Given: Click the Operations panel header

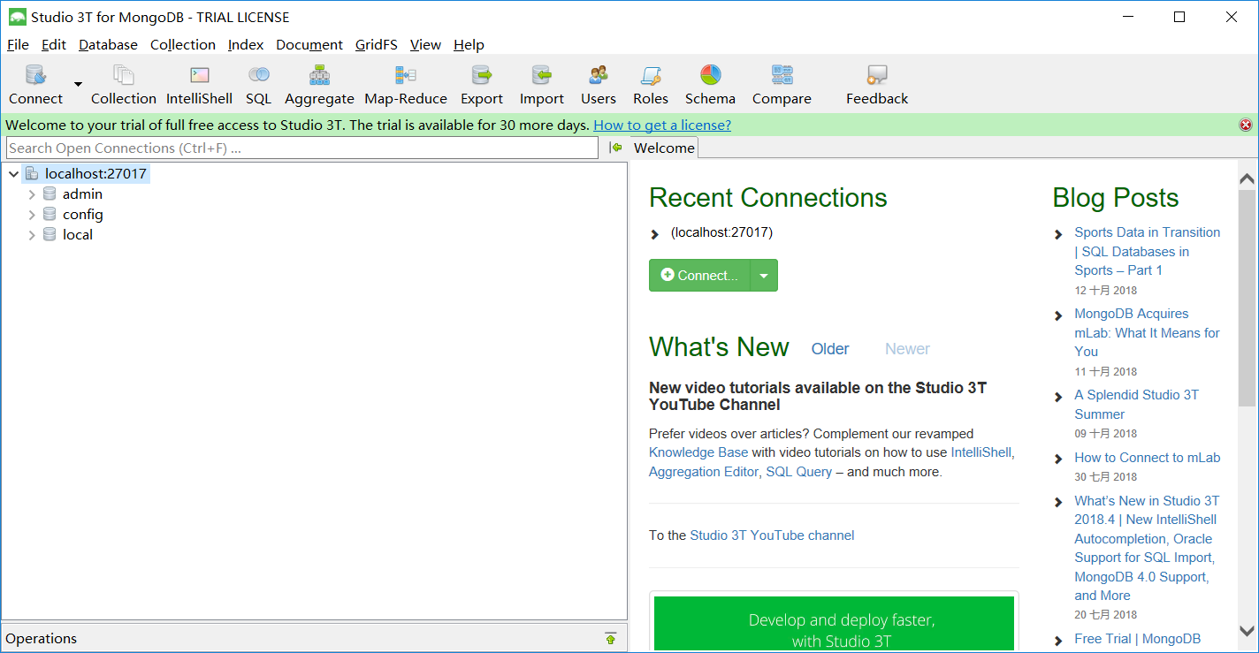Looking at the screenshot, I should click(314, 638).
